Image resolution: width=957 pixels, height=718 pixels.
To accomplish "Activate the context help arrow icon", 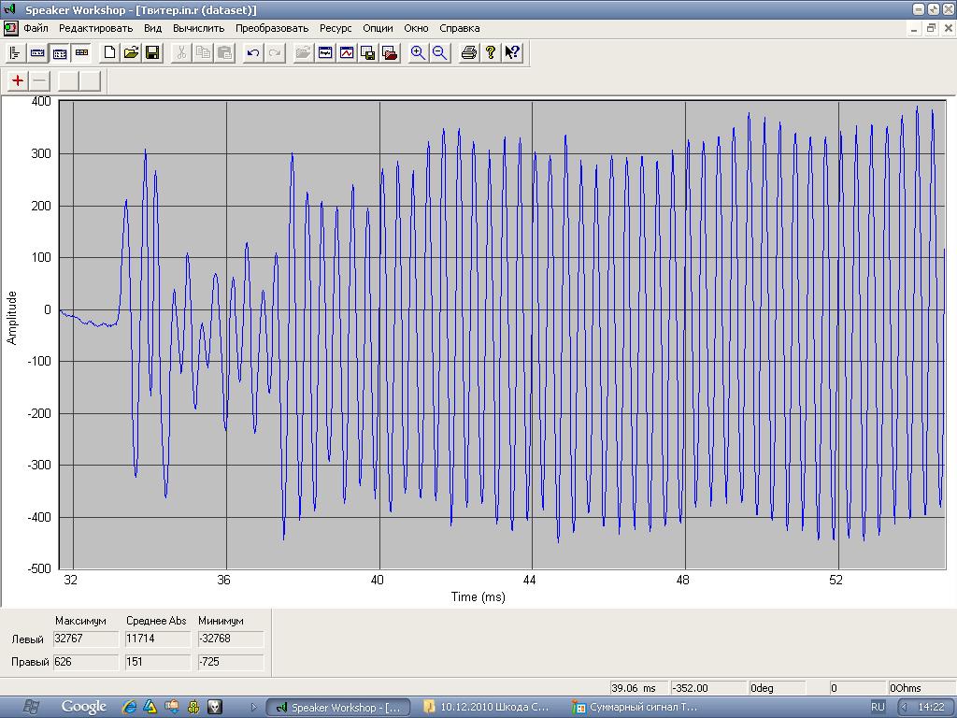I will (x=512, y=53).
